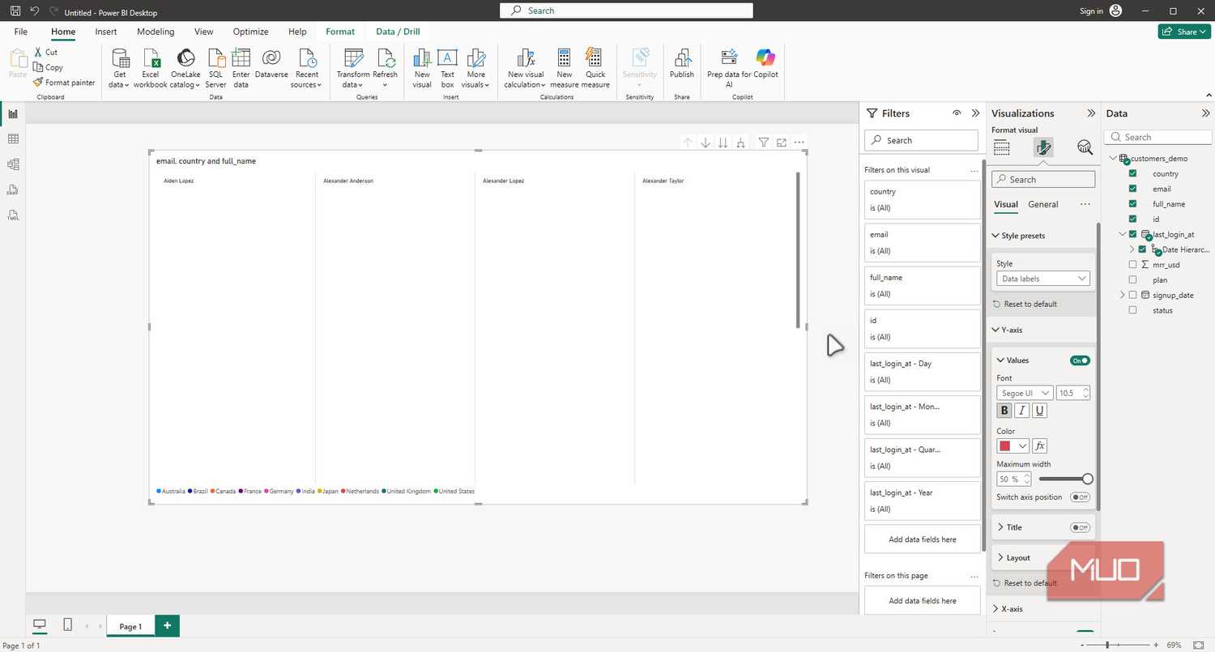Open the Modeling ribbon tab

(156, 32)
